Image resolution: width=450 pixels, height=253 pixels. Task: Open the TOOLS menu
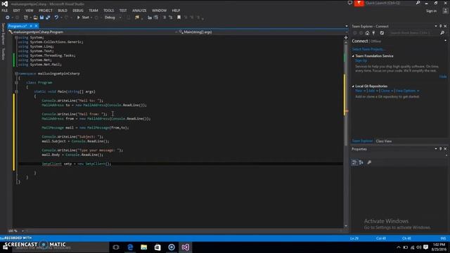coord(109,11)
